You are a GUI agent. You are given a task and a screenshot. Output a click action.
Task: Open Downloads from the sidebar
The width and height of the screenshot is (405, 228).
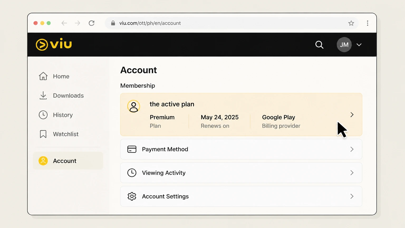[68, 96]
